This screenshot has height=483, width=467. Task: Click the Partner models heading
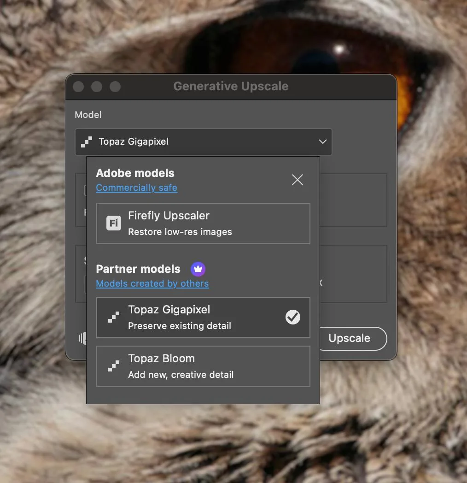click(x=138, y=269)
